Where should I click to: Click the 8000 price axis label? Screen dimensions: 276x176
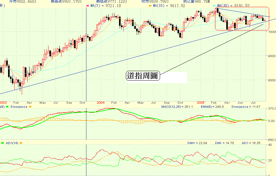[272, 80]
